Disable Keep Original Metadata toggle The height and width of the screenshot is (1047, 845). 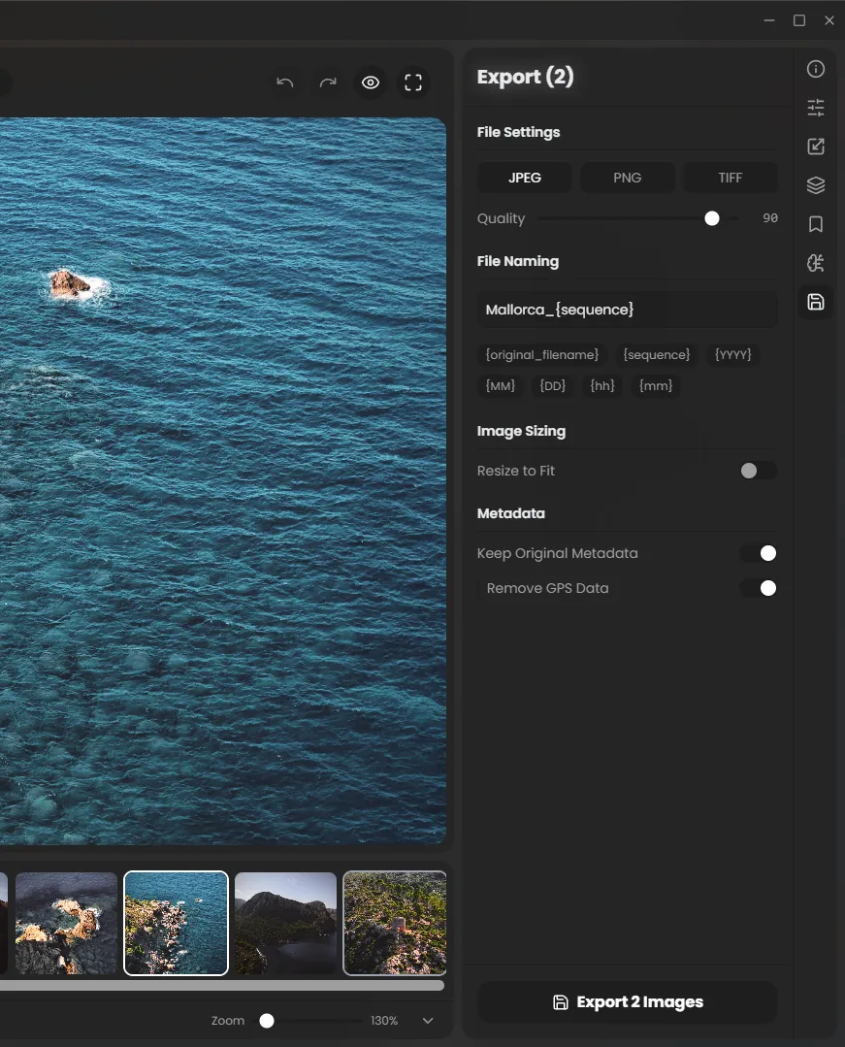tap(758, 553)
